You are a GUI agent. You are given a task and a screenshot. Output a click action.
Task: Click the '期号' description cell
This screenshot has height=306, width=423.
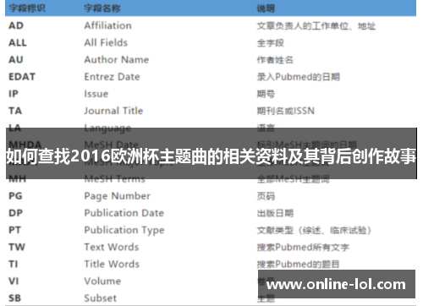[266, 94]
